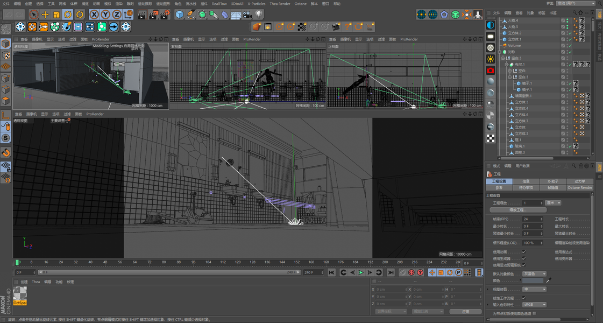Open the 默认对象颜色 dropdown
Viewport: 603px width, 323px height.
click(535, 273)
